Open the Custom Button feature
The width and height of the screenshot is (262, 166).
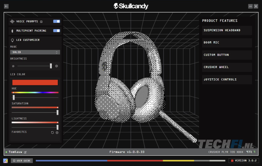(x=227, y=55)
